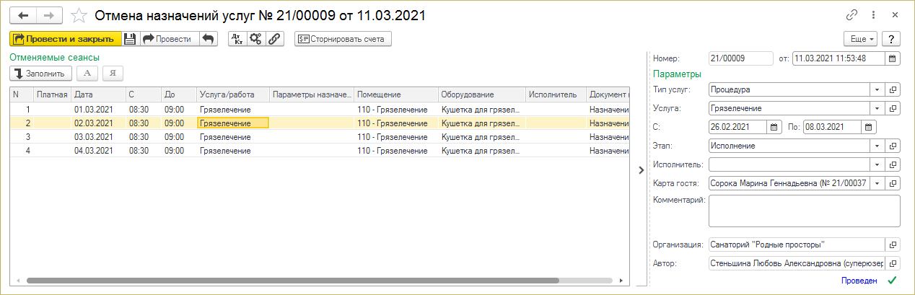Click the Параметры назначения column header
Viewport: 915px width, 295px height.
(x=312, y=94)
